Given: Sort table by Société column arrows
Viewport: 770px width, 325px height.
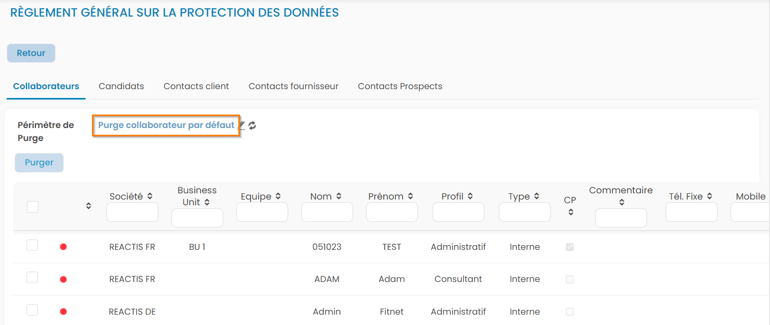Looking at the screenshot, I should [150, 196].
